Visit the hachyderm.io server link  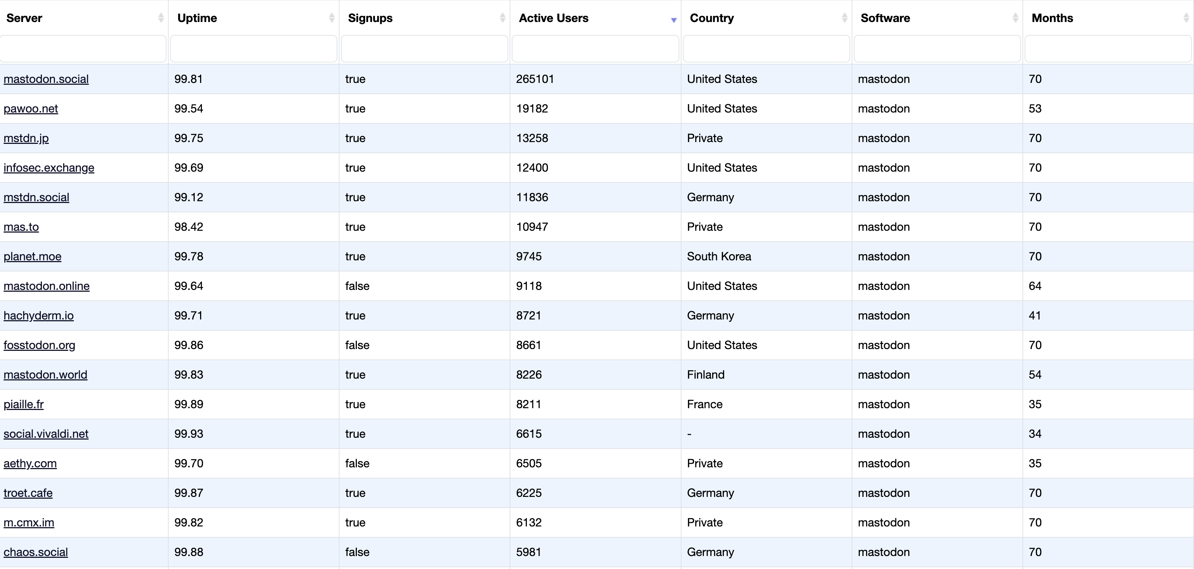(x=39, y=316)
